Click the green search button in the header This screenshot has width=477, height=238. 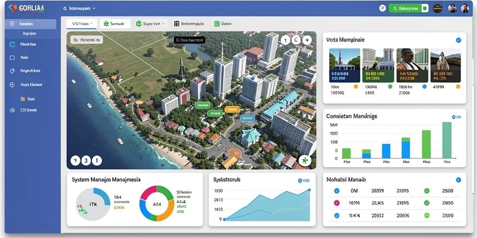406,8
